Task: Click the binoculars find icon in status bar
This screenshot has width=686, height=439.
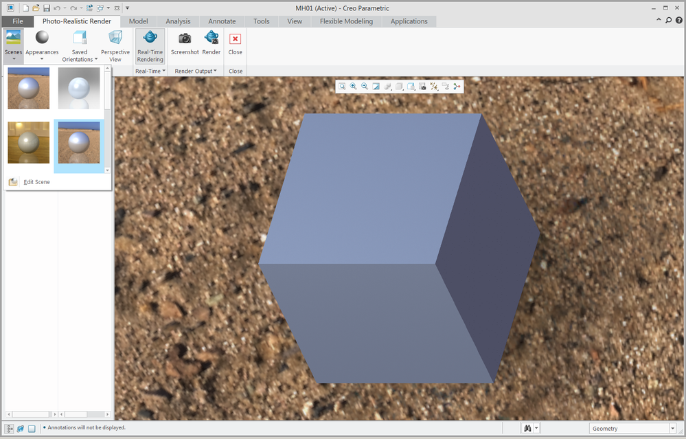Action: (x=527, y=429)
